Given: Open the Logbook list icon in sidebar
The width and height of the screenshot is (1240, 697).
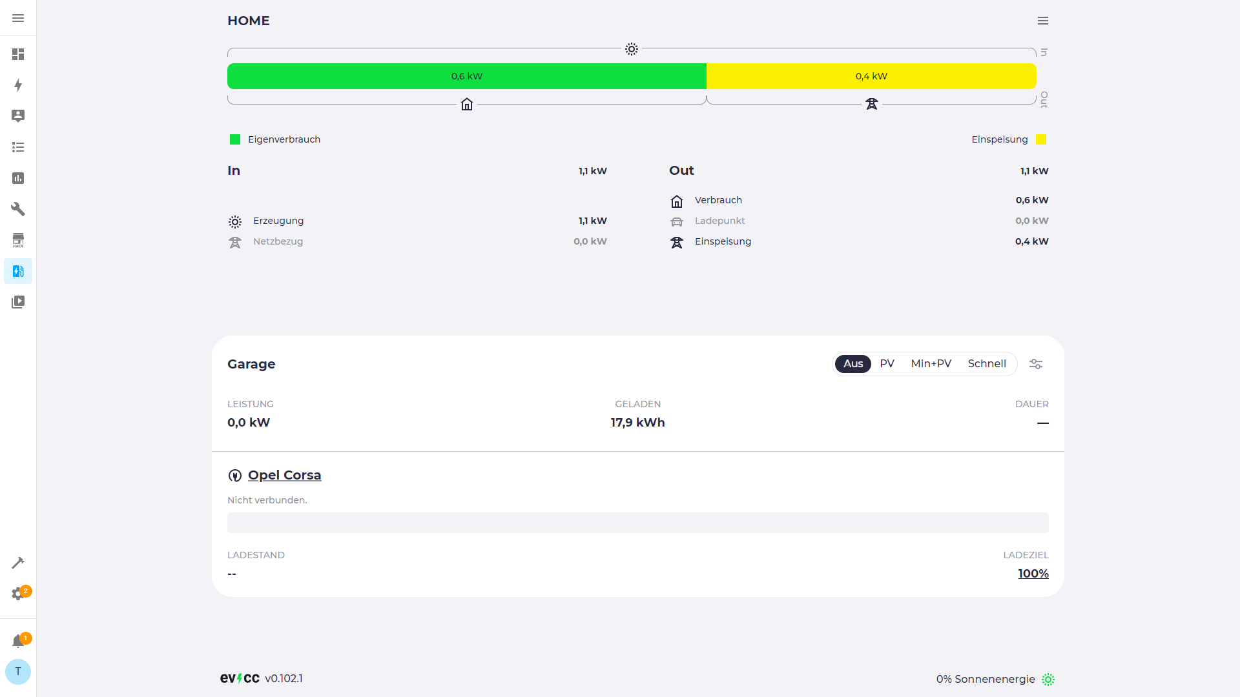Looking at the screenshot, I should click(18, 147).
